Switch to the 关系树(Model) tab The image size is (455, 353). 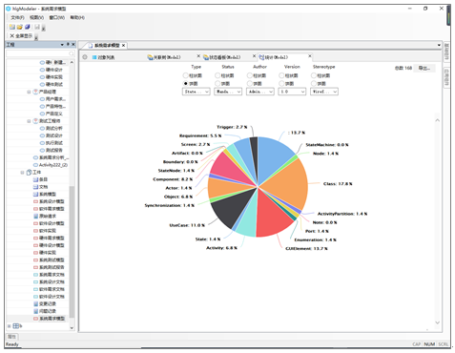[x=167, y=57]
